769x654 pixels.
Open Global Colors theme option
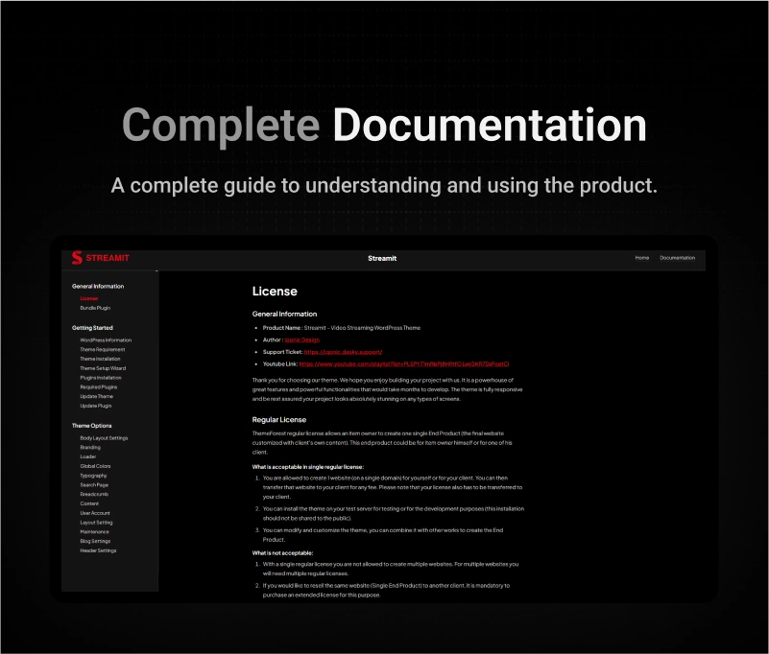(95, 466)
